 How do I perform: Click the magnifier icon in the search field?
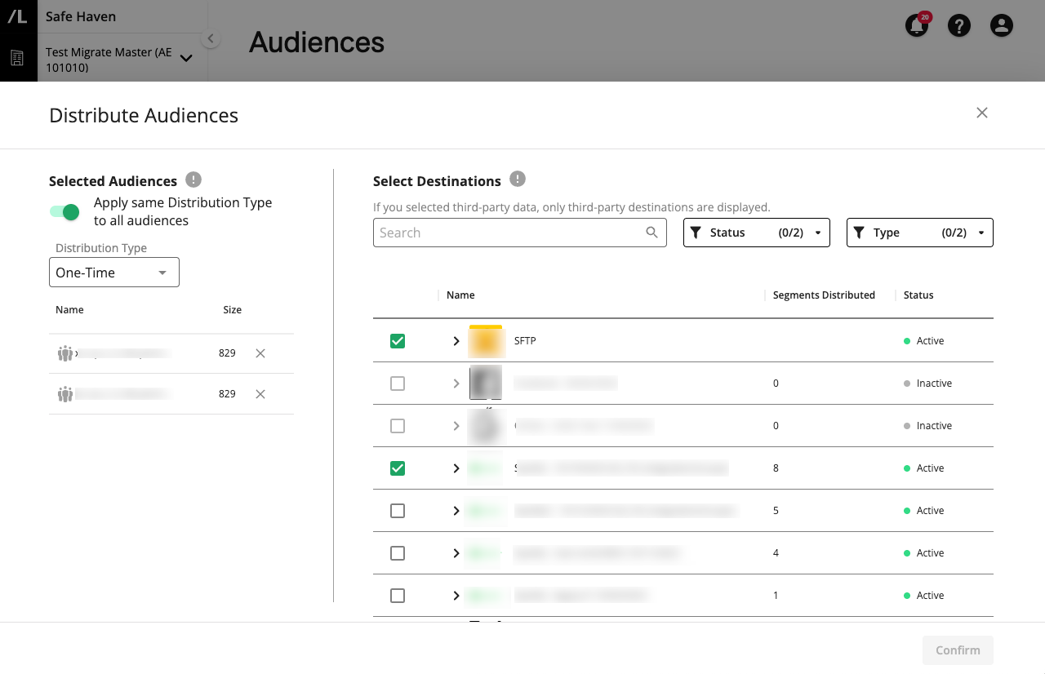coord(651,233)
